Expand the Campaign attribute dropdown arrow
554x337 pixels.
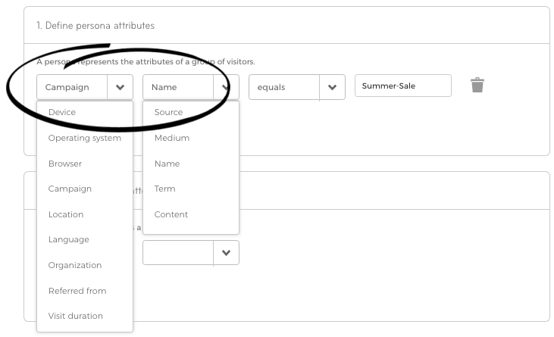click(120, 87)
